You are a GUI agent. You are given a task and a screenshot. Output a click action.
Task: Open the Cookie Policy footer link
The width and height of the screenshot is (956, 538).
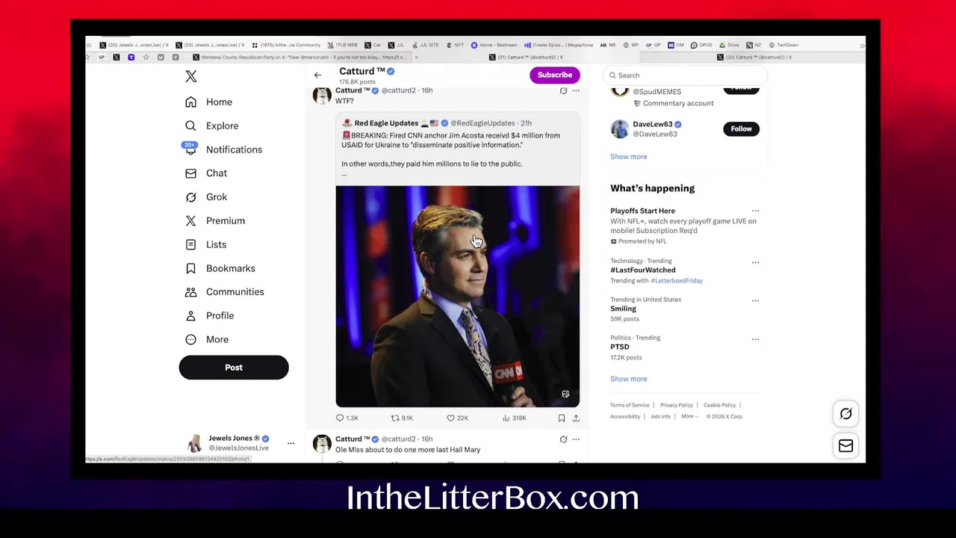coord(720,405)
